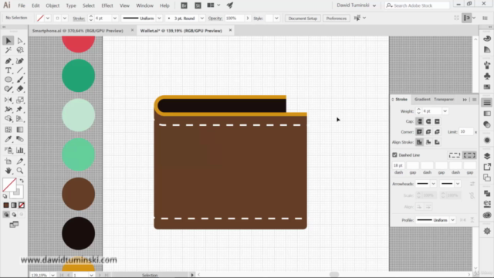Screen dimensions: 494x278
Task: Open the Style dropdown in control bar
Action: [276, 19]
